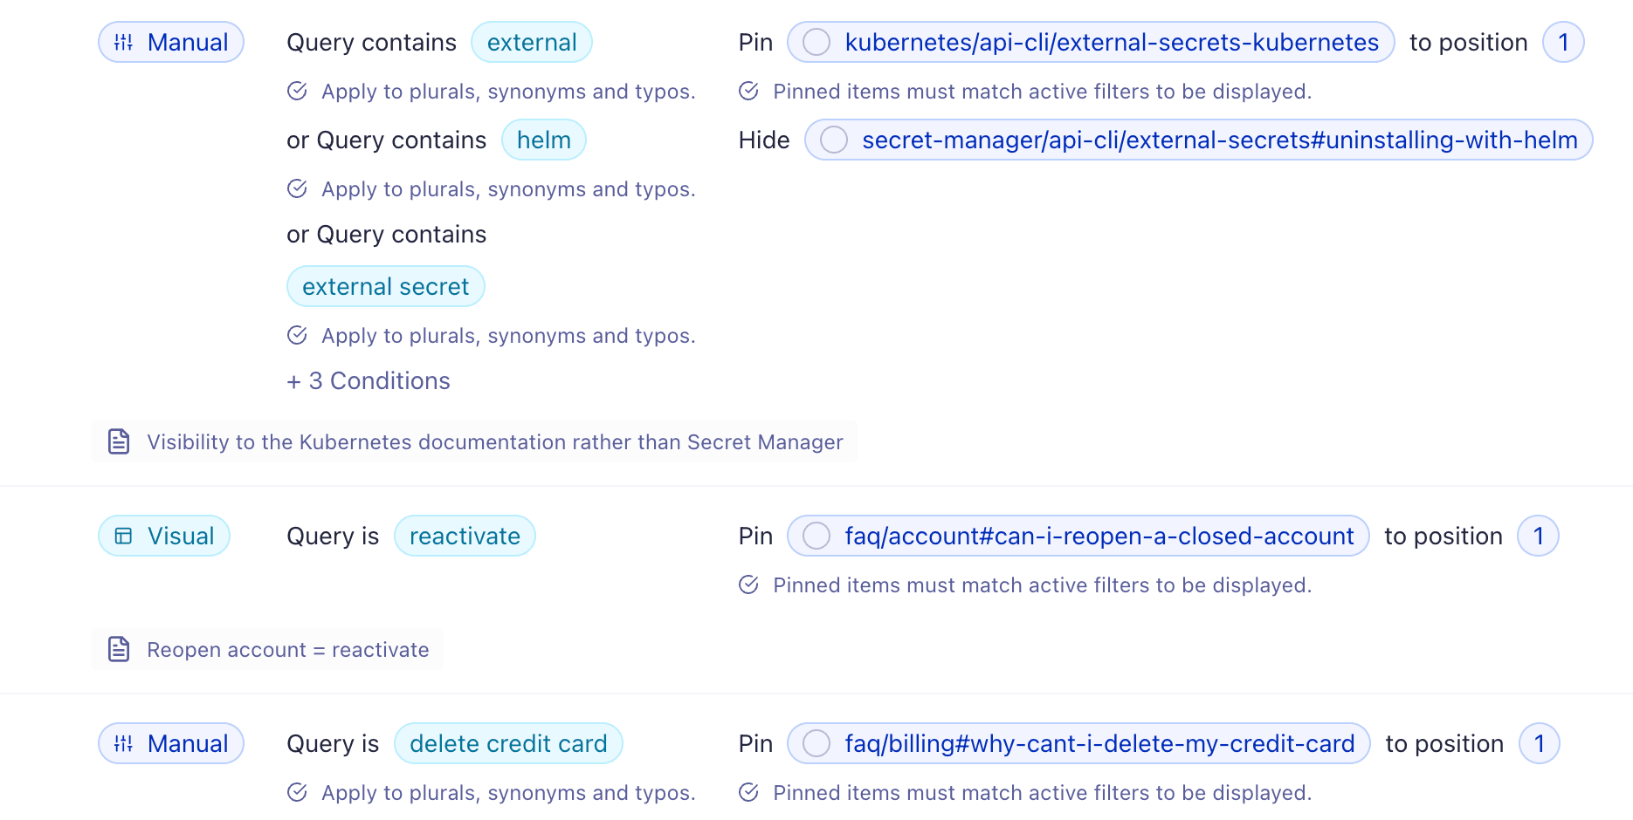Click the 'delete credit card' query tag

coord(508,744)
